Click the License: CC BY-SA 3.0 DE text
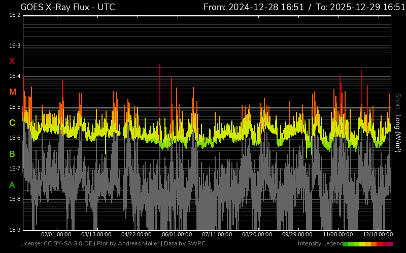 pyautogui.click(x=56, y=244)
